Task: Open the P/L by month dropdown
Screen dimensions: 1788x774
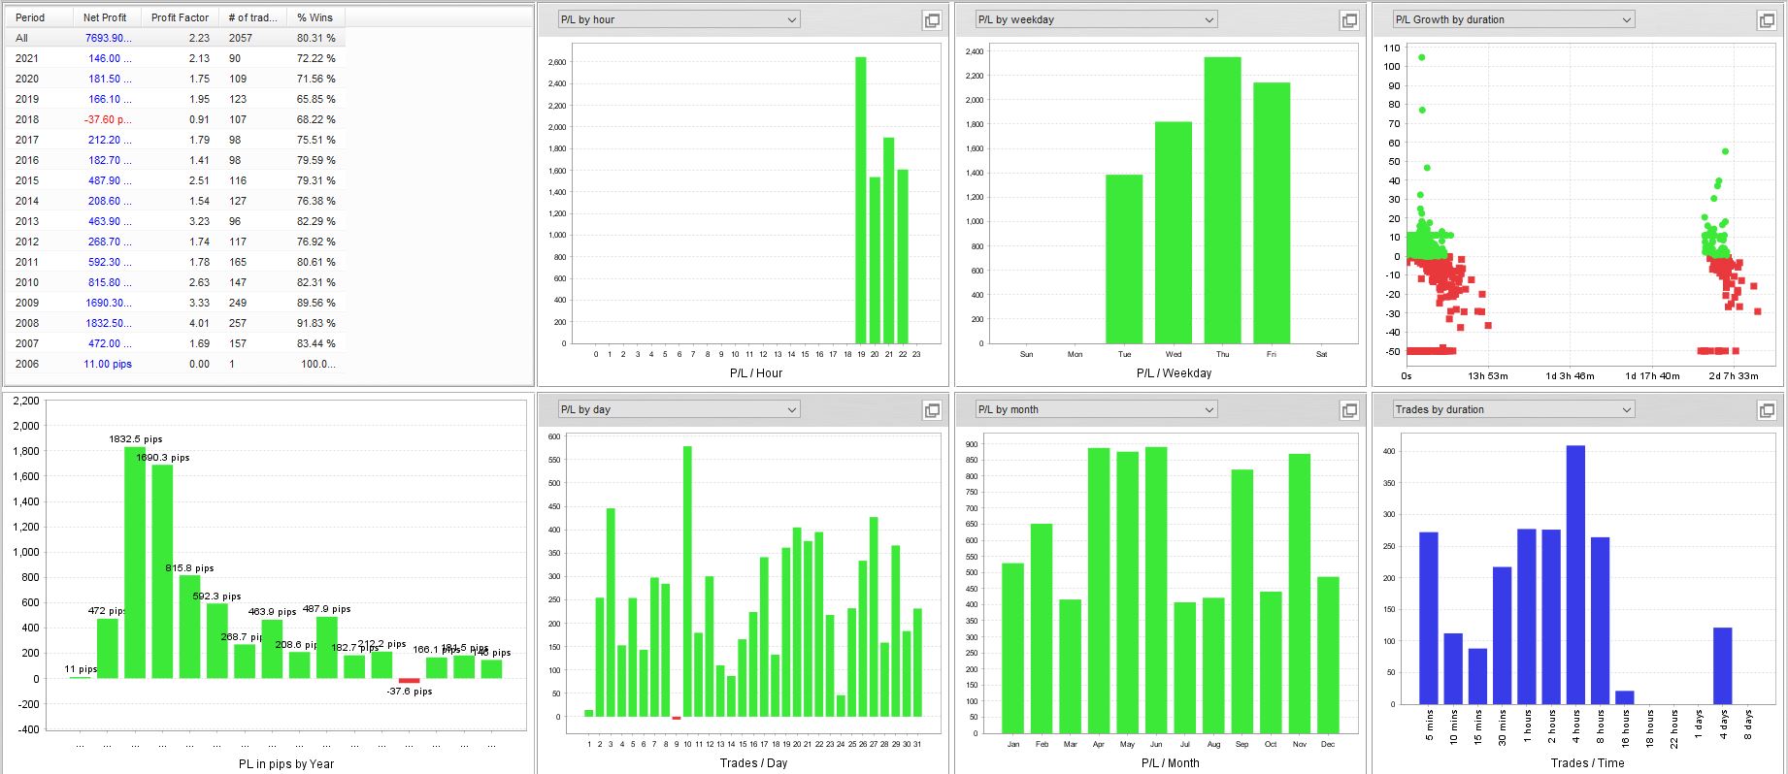Action: click(1096, 409)
